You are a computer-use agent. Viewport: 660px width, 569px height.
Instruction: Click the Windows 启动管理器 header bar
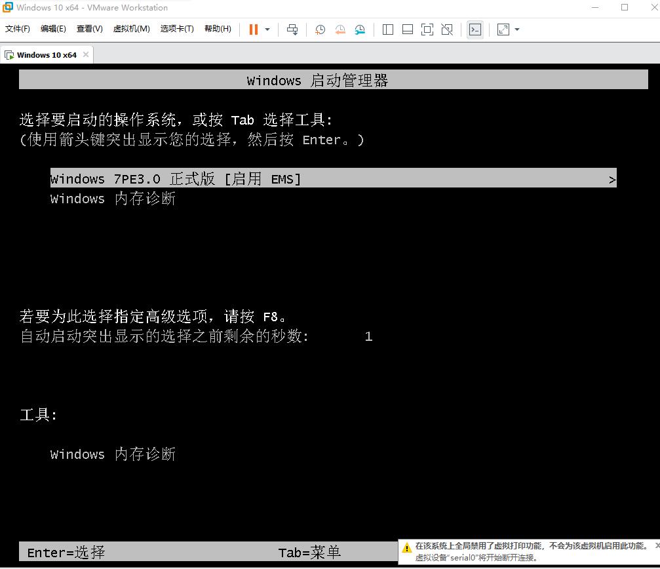[334, 79]
